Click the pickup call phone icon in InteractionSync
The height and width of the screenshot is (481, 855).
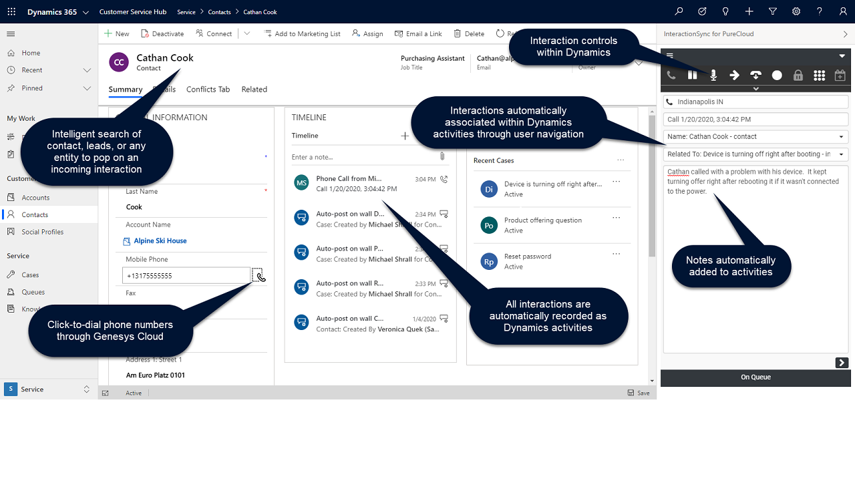coord(671,75)
